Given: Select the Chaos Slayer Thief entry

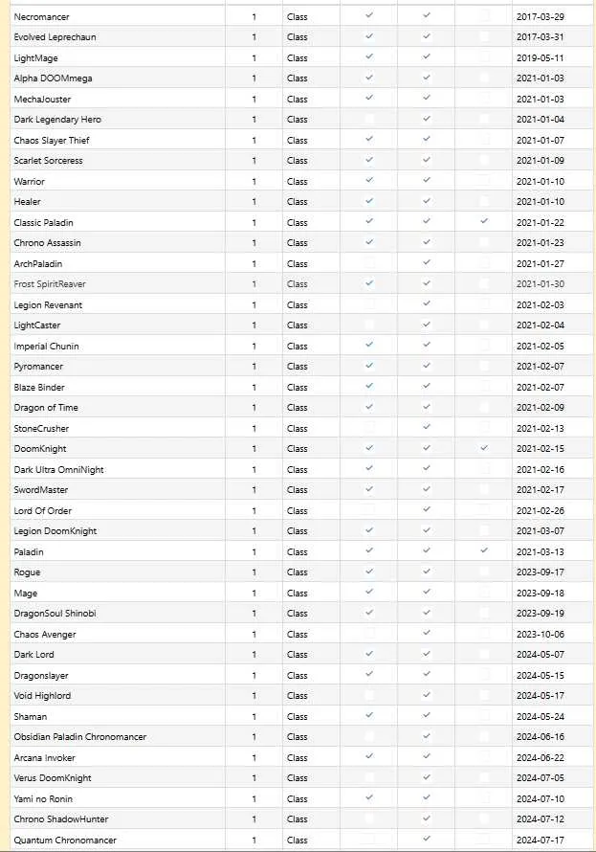Looking at the screenshot, I should click(118, 140).
